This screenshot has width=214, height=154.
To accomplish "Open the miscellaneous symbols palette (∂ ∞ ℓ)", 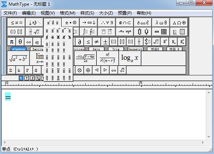I will [143, 23].
